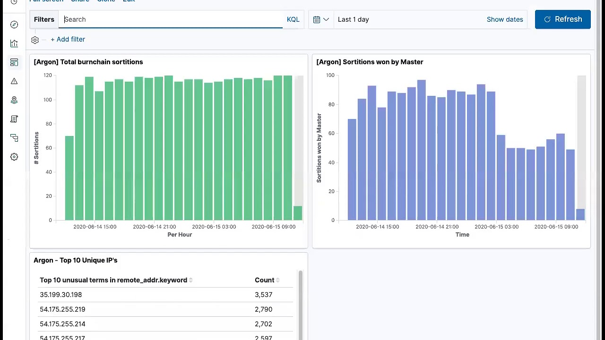605x340 pixels.
Task: Click the Show dates link
Action: pos(505,19)
